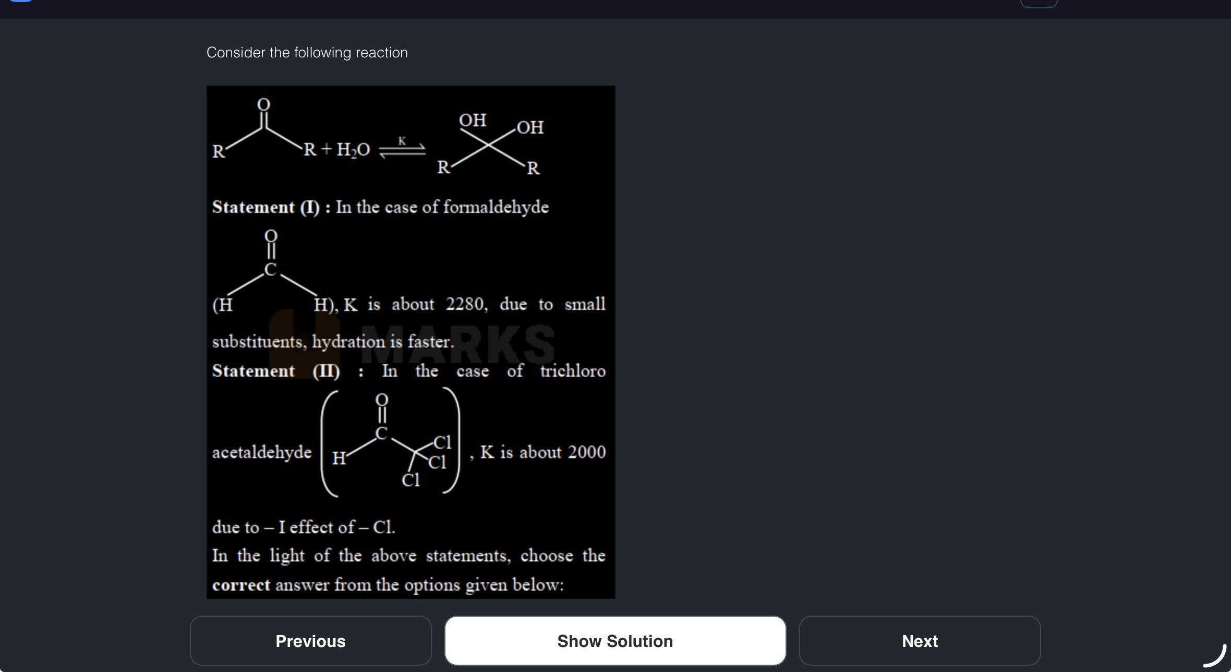Click the equilibrium arrow labeled K
Viewport: 1231px width, 672px height.
coord(402,149)
